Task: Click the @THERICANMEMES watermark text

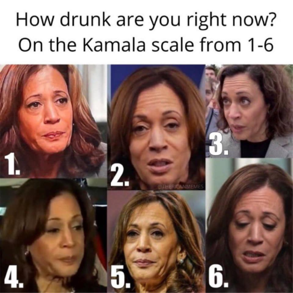Action: 181,186
